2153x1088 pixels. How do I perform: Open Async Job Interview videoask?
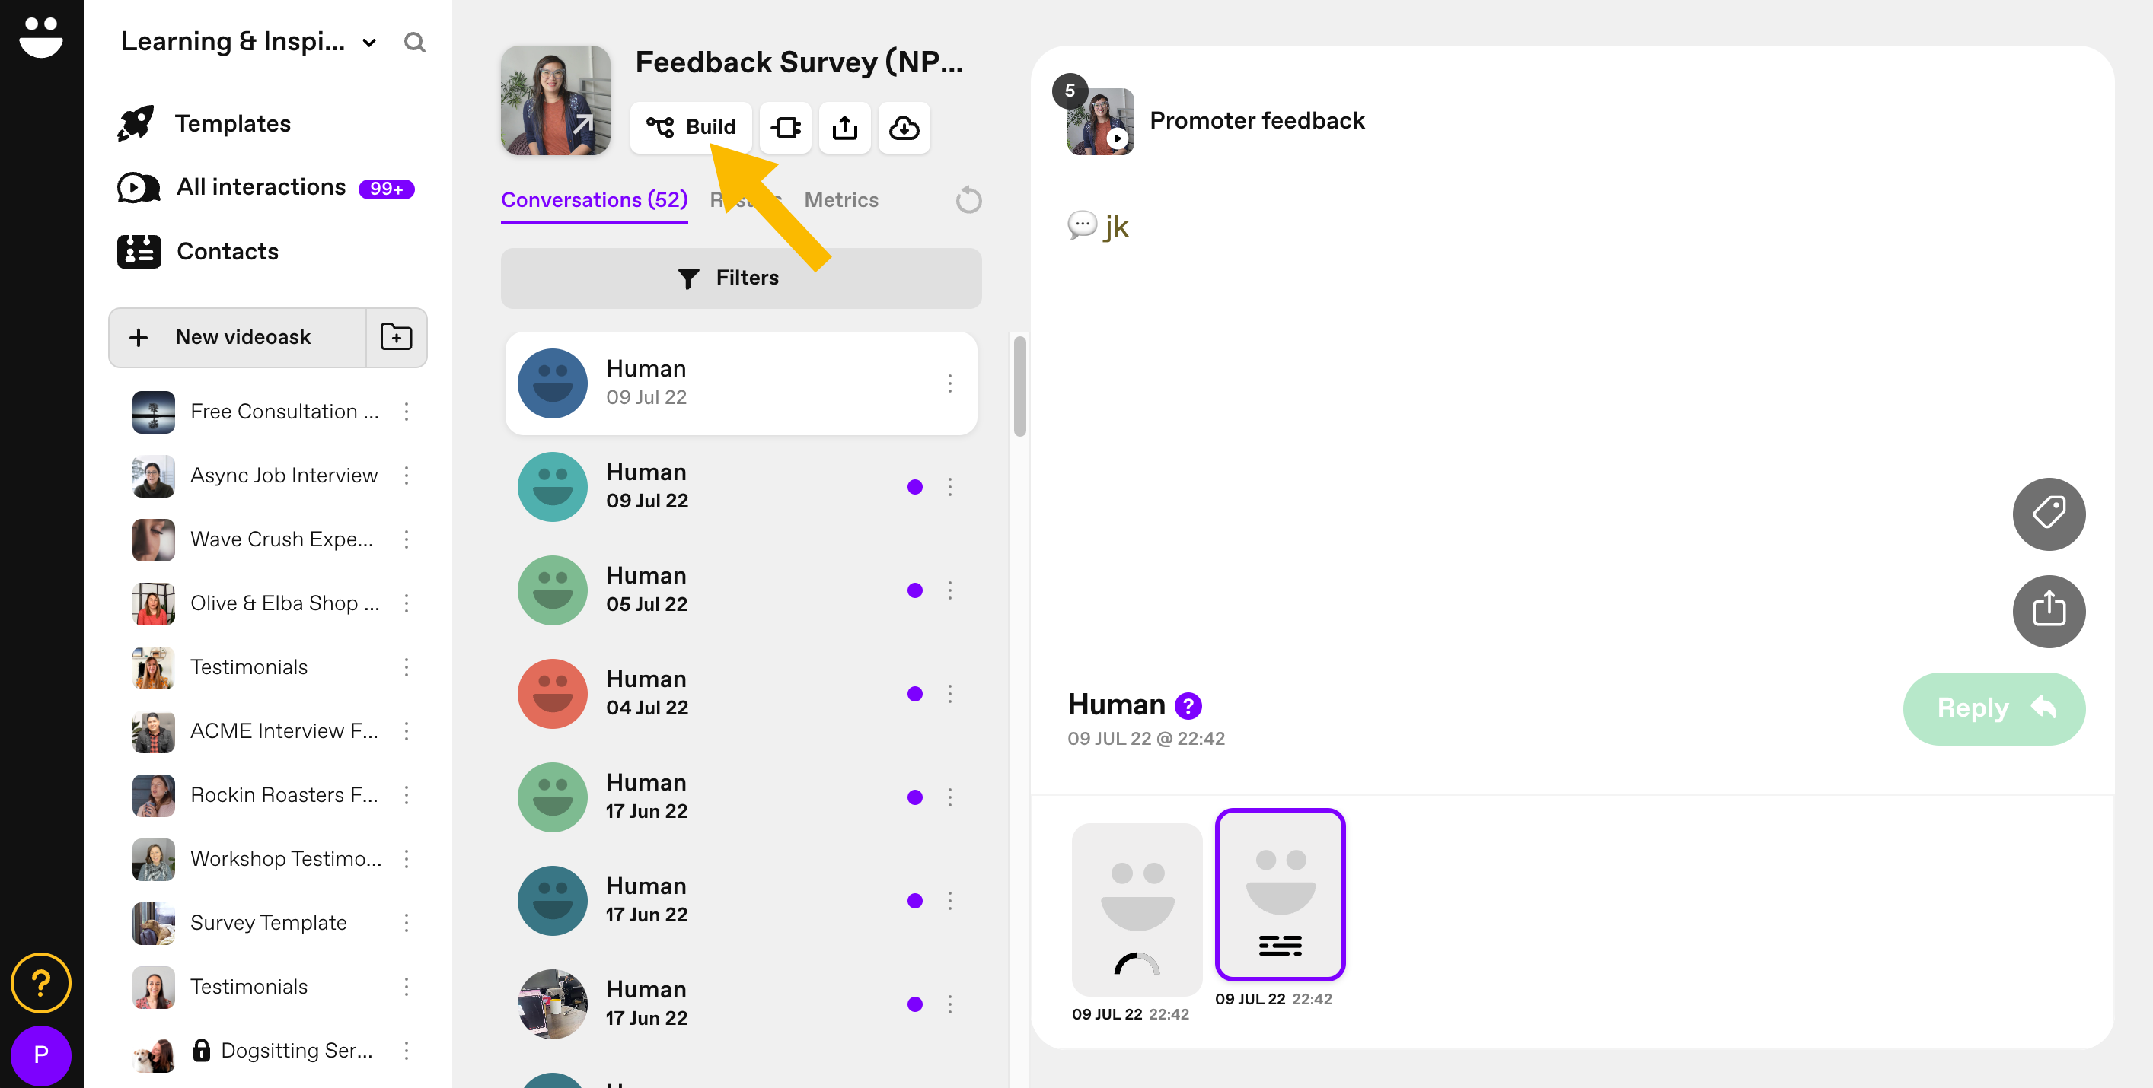(256, 475)
